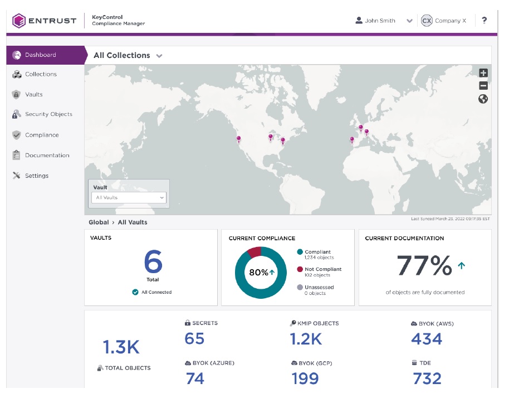This screenshot has width=509, height=393.
Task: Zoom out the map with minus button
Action: [483, 85]
